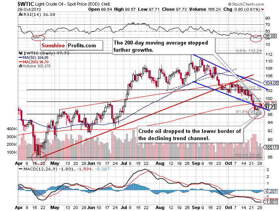Click the Volume 165,178 legend entry
Screen dimensions: 279x211
coord(37,66)
